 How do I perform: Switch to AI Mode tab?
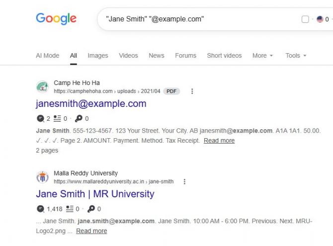coord(48,56)
